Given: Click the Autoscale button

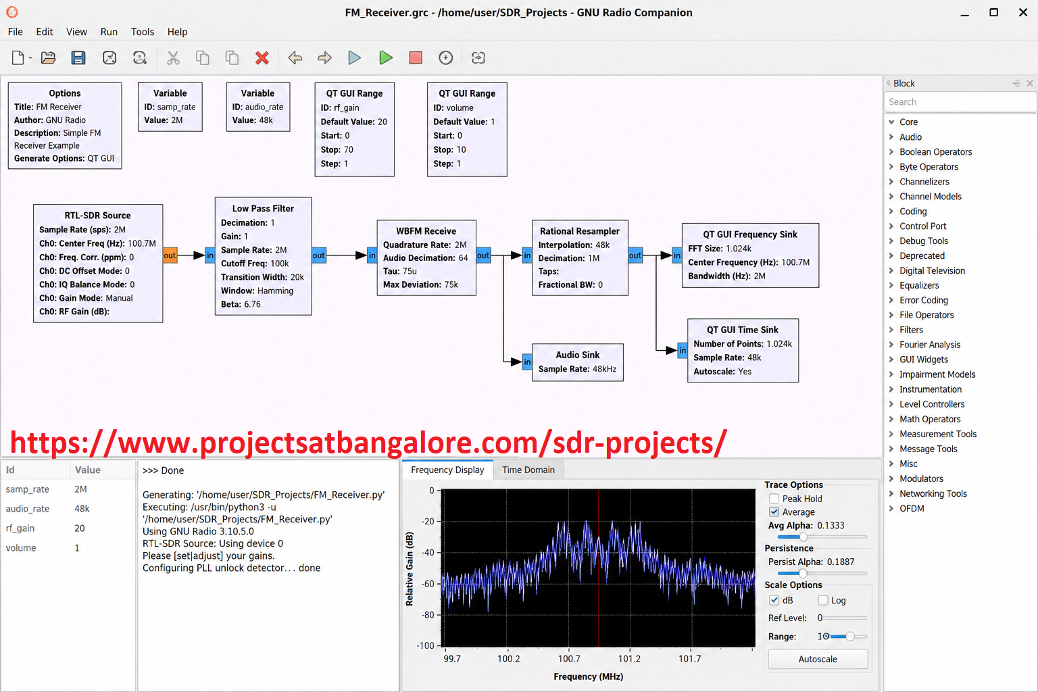Looking at the screenshot, I should [818, 659].
